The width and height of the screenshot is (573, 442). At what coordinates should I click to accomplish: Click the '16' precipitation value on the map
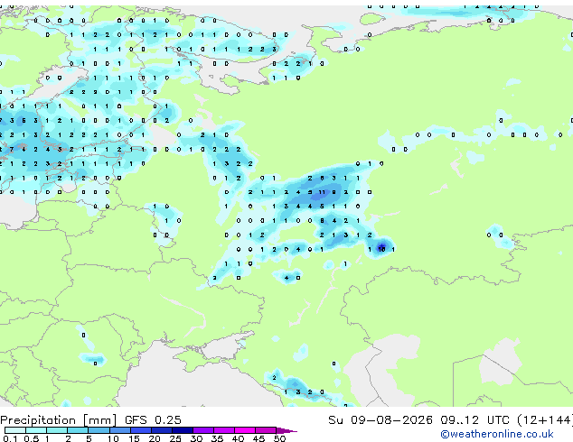click(381, 250)
